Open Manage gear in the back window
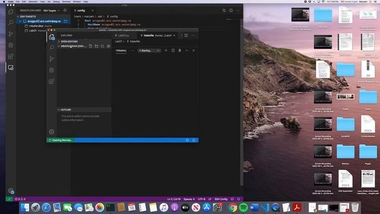This screenshot has width=380, height=214. point(11,191)
